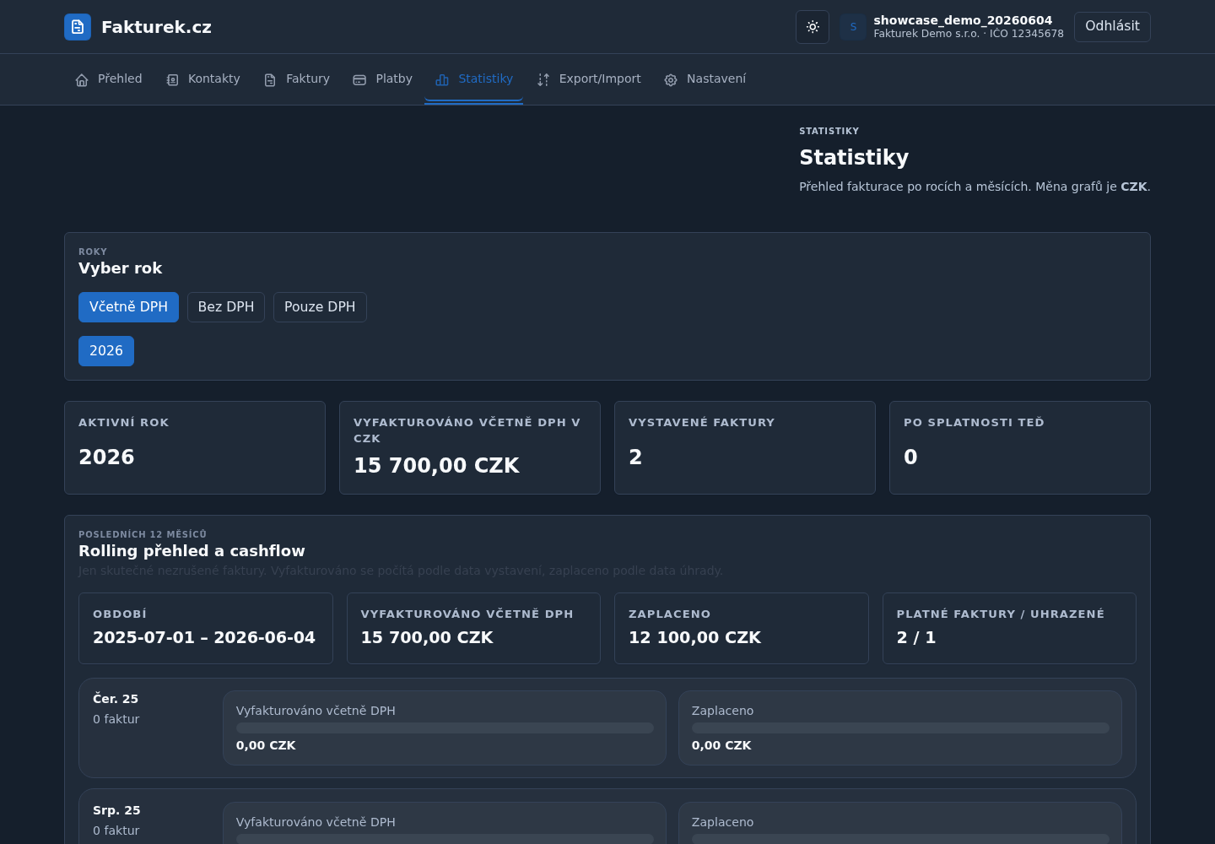
Task: Click the card icon beside Platby
Action: tap(359, 80)
